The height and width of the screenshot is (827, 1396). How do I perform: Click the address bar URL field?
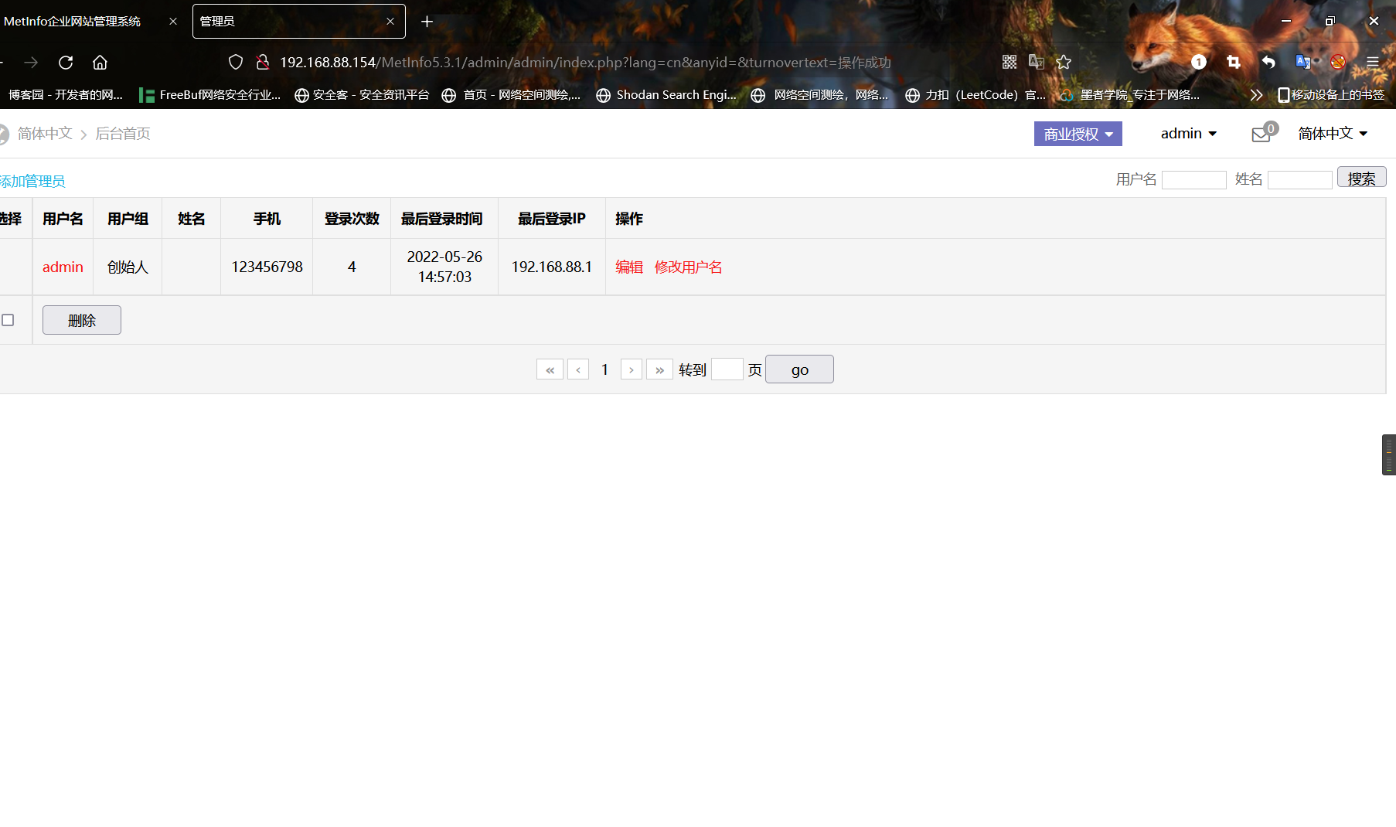point(585,63)
